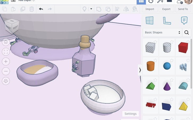
Task: Open the Settings button on canvas
Action: click(130, 114)
